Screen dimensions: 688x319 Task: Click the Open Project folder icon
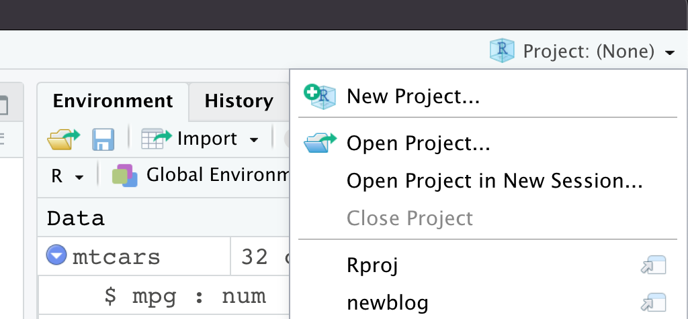pyautogui.click(x=320, y=143)
